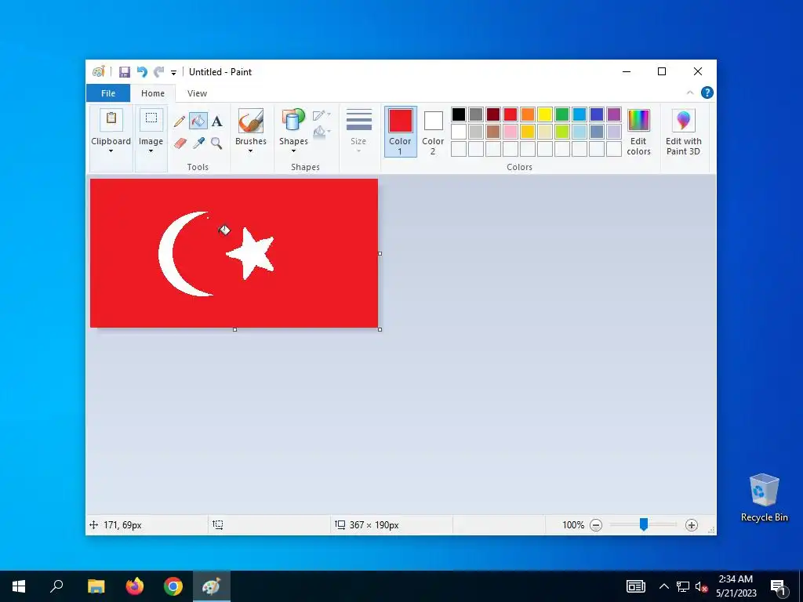The width and height of the screenshot is (803, 602).
Task: Choose the purple color swatch
Action: click(614, 114)
